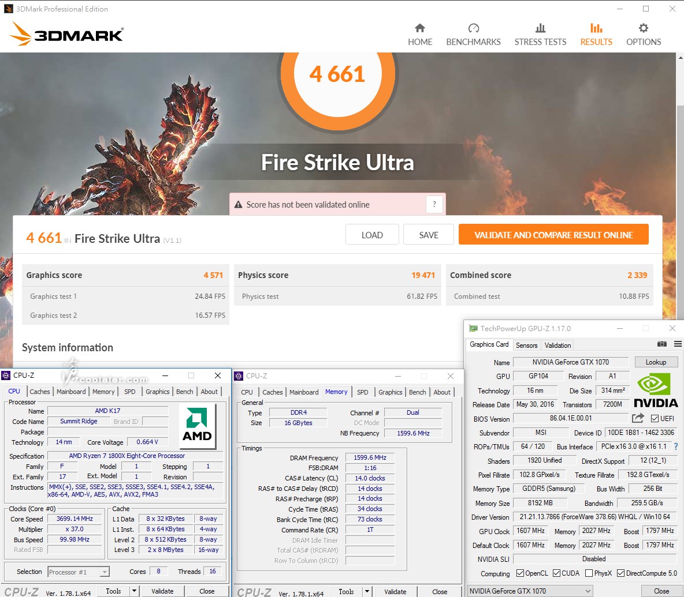This screenshot has width=684, height=597.
Task: Click the warning triangle icon in validation notice
Action: [x=238, y=205]
